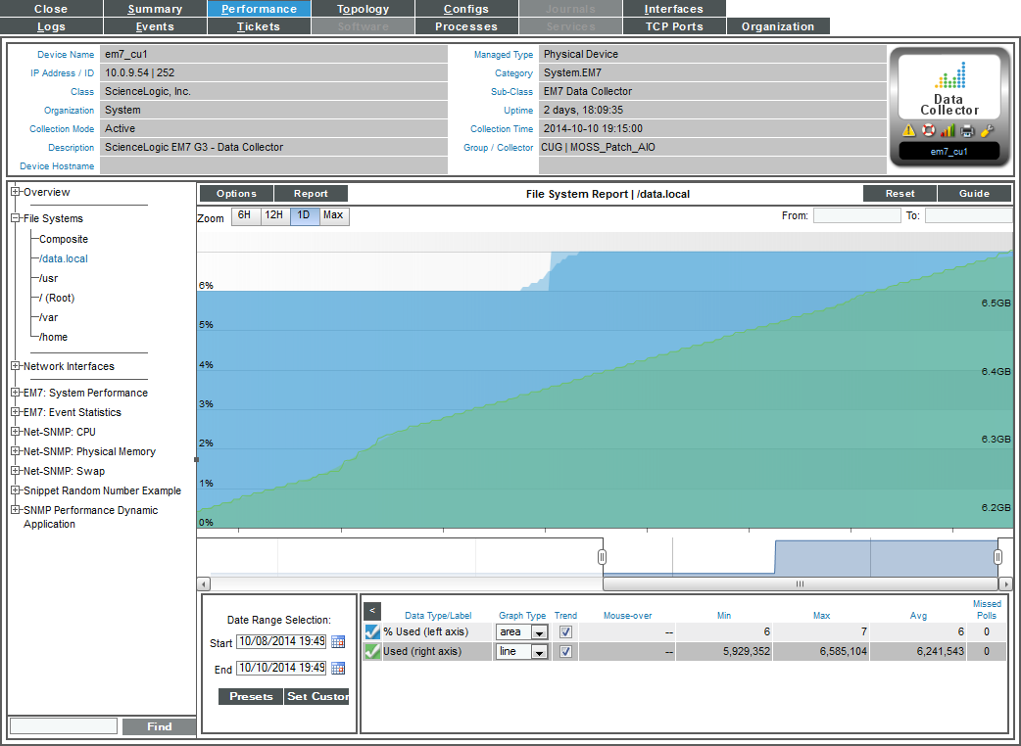Open the Tickets tab
The height and width of the screenshot is (746, 1021).
coord(259,26)
